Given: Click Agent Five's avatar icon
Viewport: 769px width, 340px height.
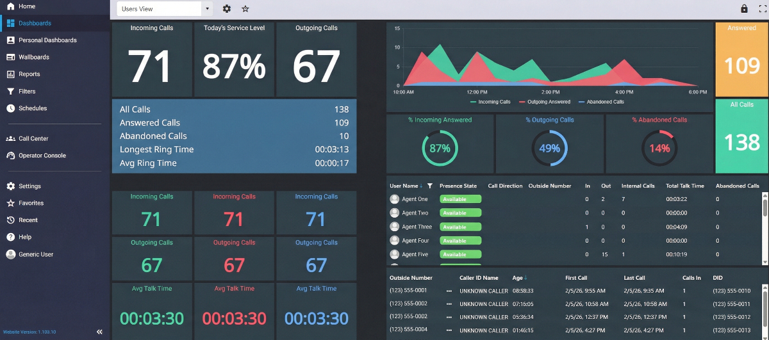Looking at the screenshot, I should (395, 254).
